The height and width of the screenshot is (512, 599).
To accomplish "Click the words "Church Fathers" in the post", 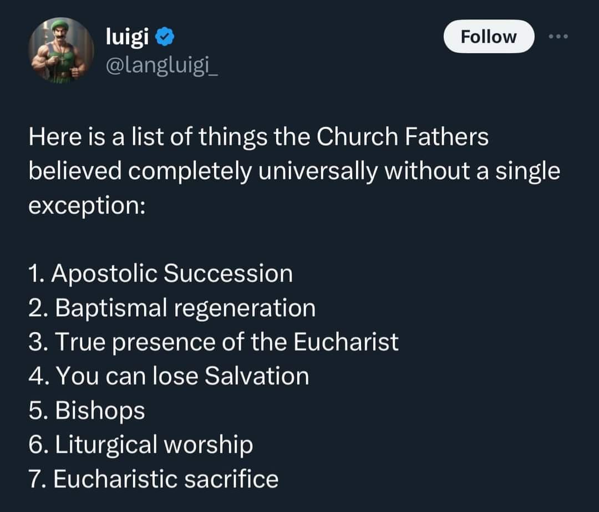I will click(x=402, y=137).
